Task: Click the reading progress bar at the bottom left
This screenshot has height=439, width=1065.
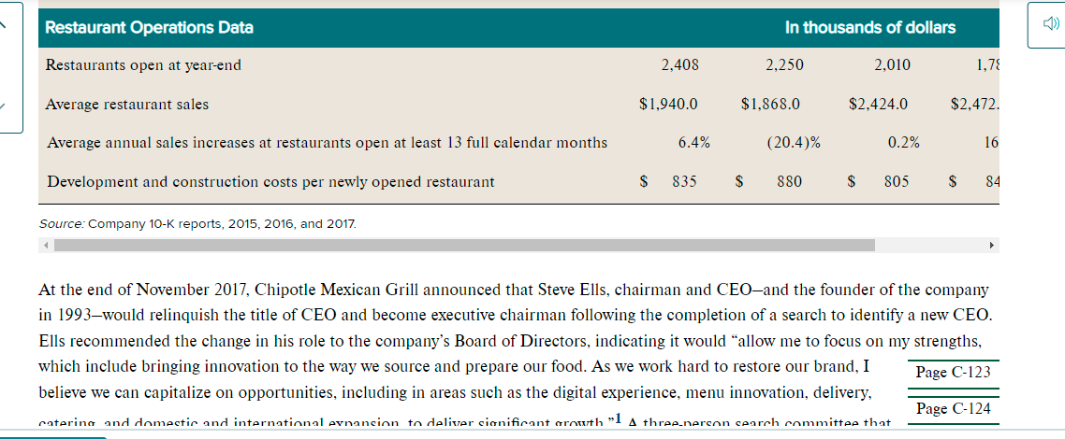Action: (x=53, y=437)
